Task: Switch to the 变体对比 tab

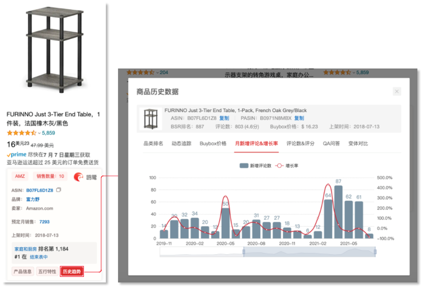Action: tap(358, 144)
